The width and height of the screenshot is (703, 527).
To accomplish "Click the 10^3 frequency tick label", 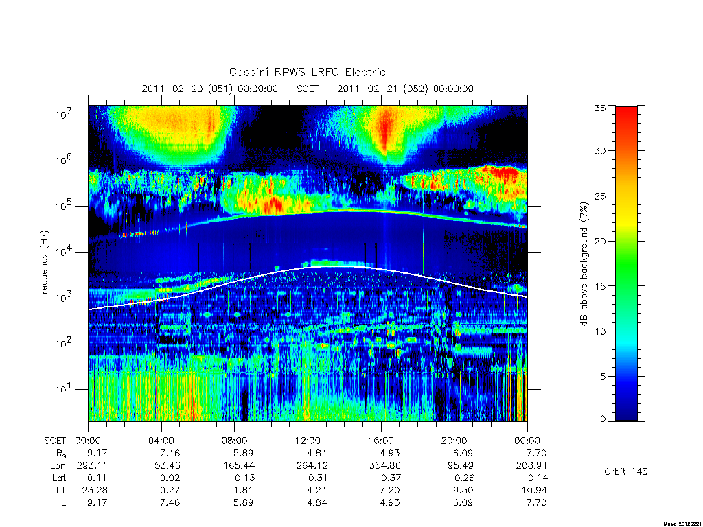I will 65,298.
